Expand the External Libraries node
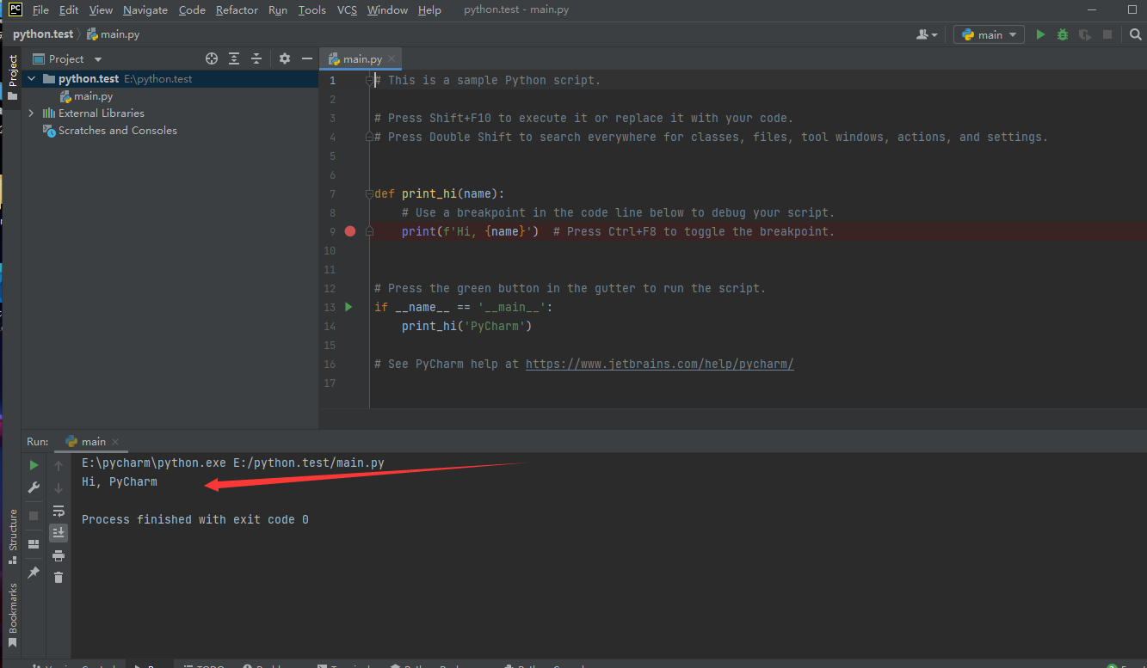The height and width of the screenshot is (668, 1147). point(32,113)
